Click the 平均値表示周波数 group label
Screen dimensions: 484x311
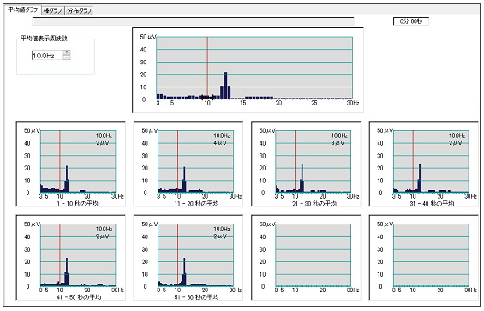44,39
